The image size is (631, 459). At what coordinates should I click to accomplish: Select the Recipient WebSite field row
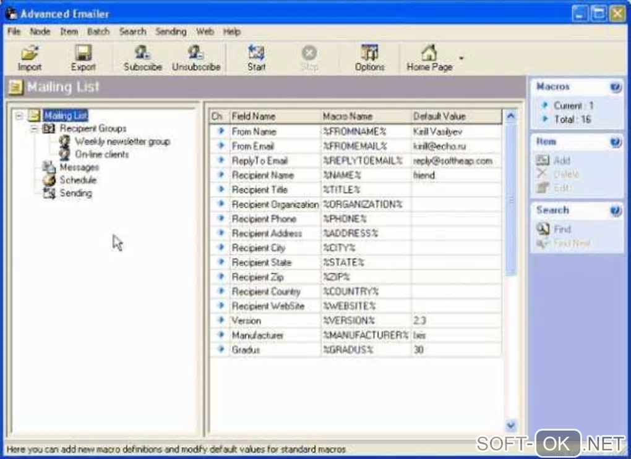click(x=356, y=306)
